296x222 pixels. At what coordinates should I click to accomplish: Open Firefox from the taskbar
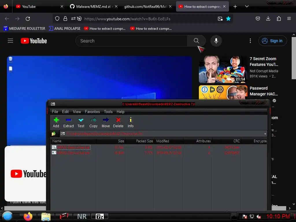(28, 216)
